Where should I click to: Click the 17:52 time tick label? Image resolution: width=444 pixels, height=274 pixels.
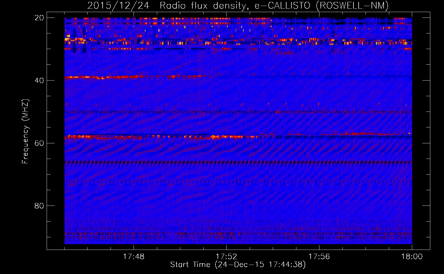point(226,257)
